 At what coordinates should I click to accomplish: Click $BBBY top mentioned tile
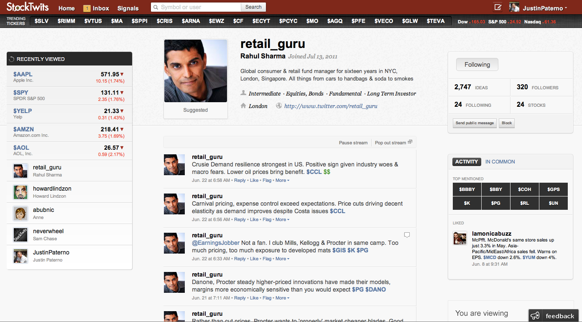click(x=467, y=189)
